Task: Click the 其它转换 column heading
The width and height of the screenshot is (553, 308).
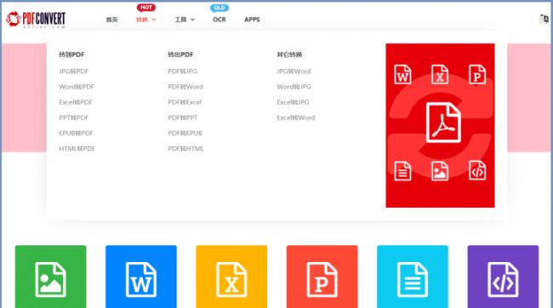Action: (x=289, y=54)
